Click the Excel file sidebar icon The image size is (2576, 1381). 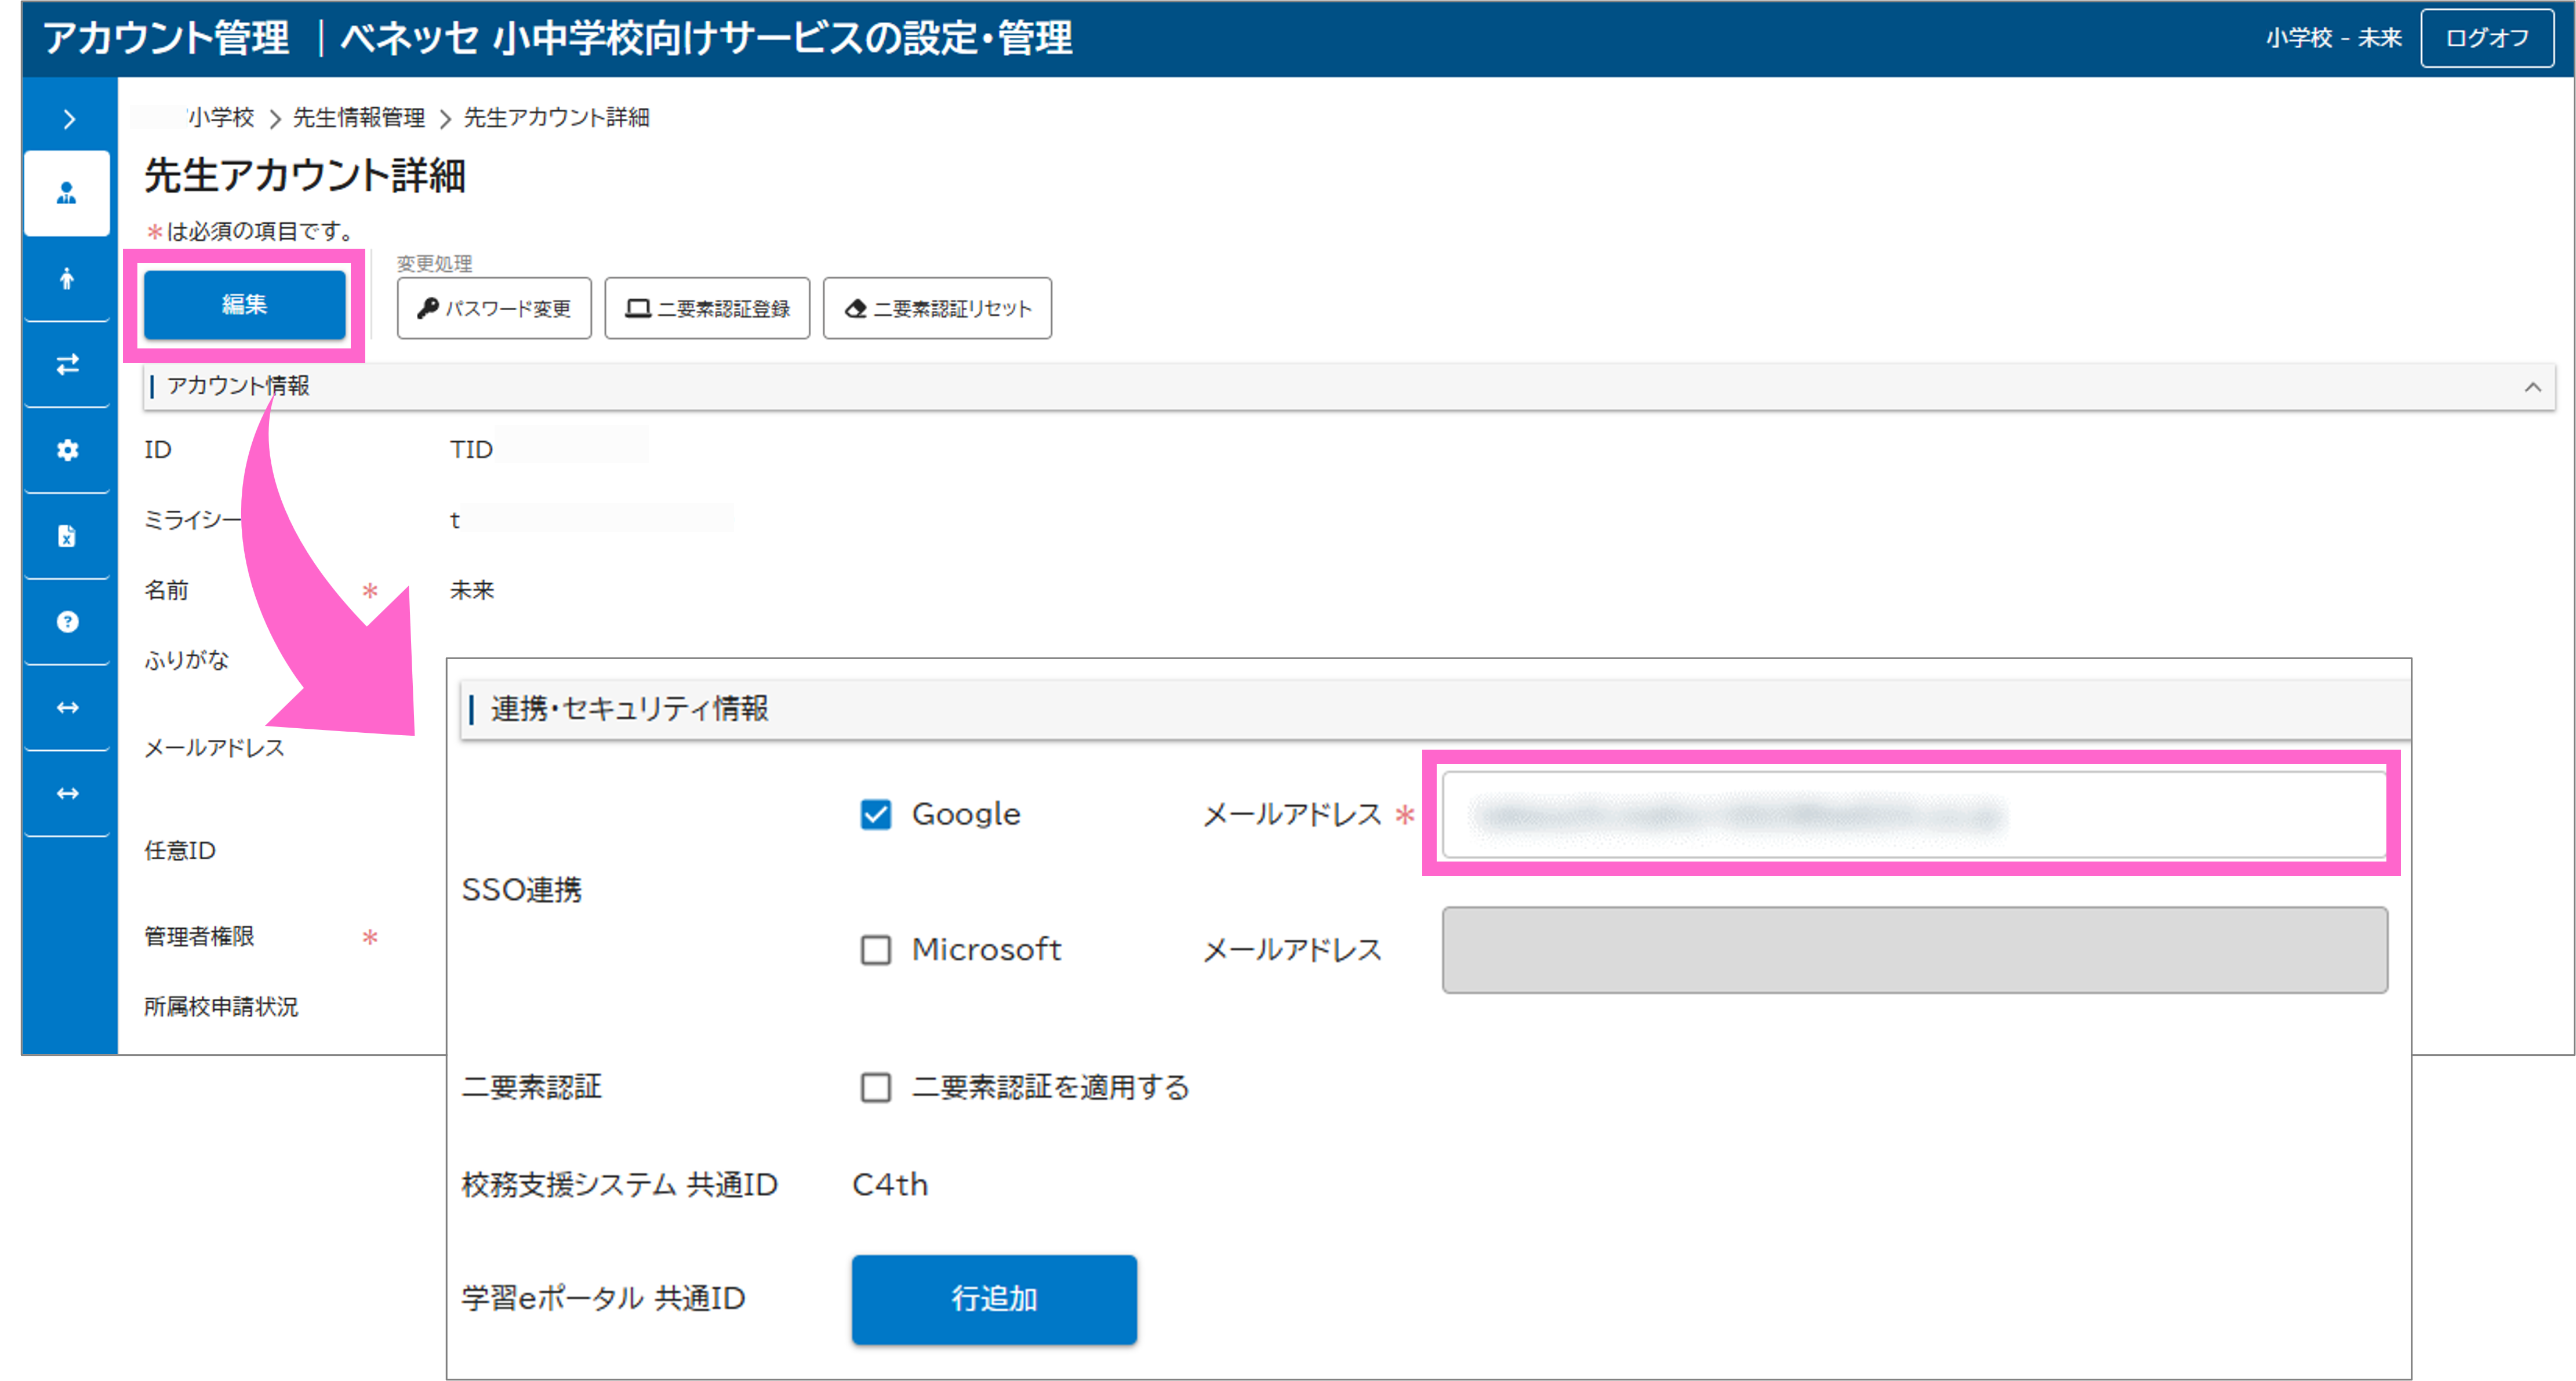(x=67, y=536)
